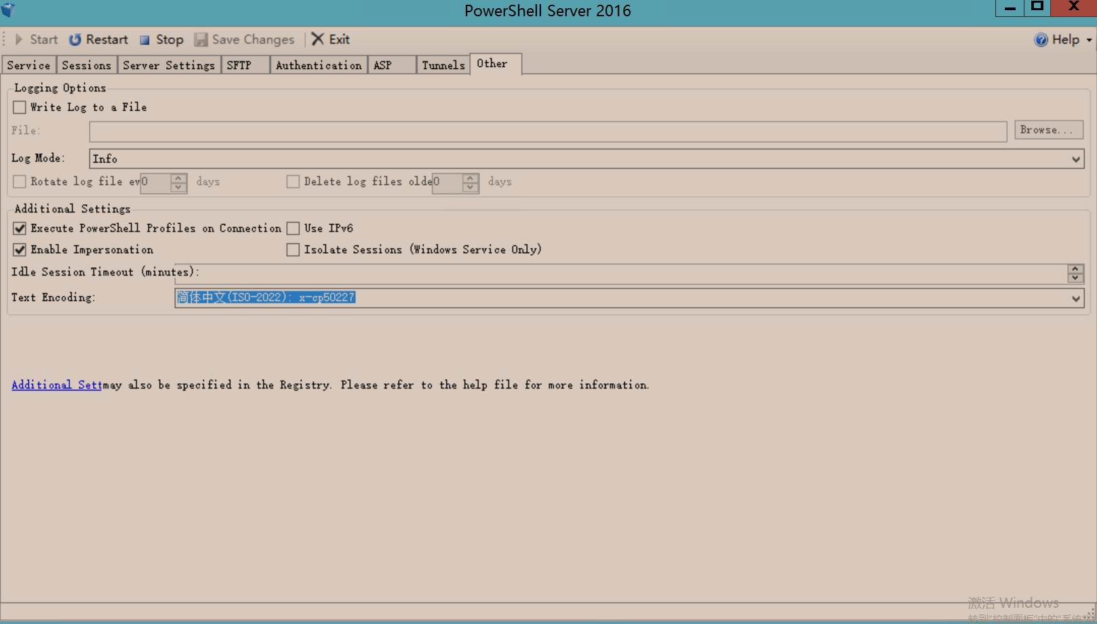Decrease rotate log days value

(178, 187)
